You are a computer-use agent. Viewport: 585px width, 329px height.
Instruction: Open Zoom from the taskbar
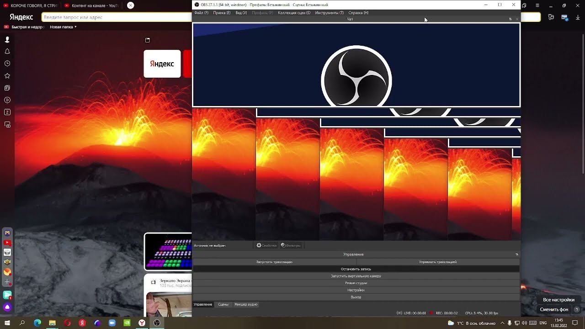pos(112,323)
